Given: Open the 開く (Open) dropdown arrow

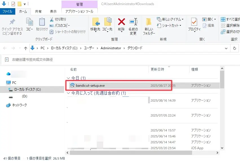Looking at the screenshot, I should 215,19.
